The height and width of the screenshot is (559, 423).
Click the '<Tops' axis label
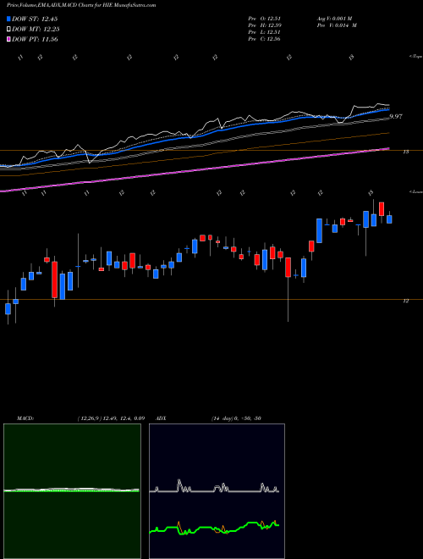(416, 57)
